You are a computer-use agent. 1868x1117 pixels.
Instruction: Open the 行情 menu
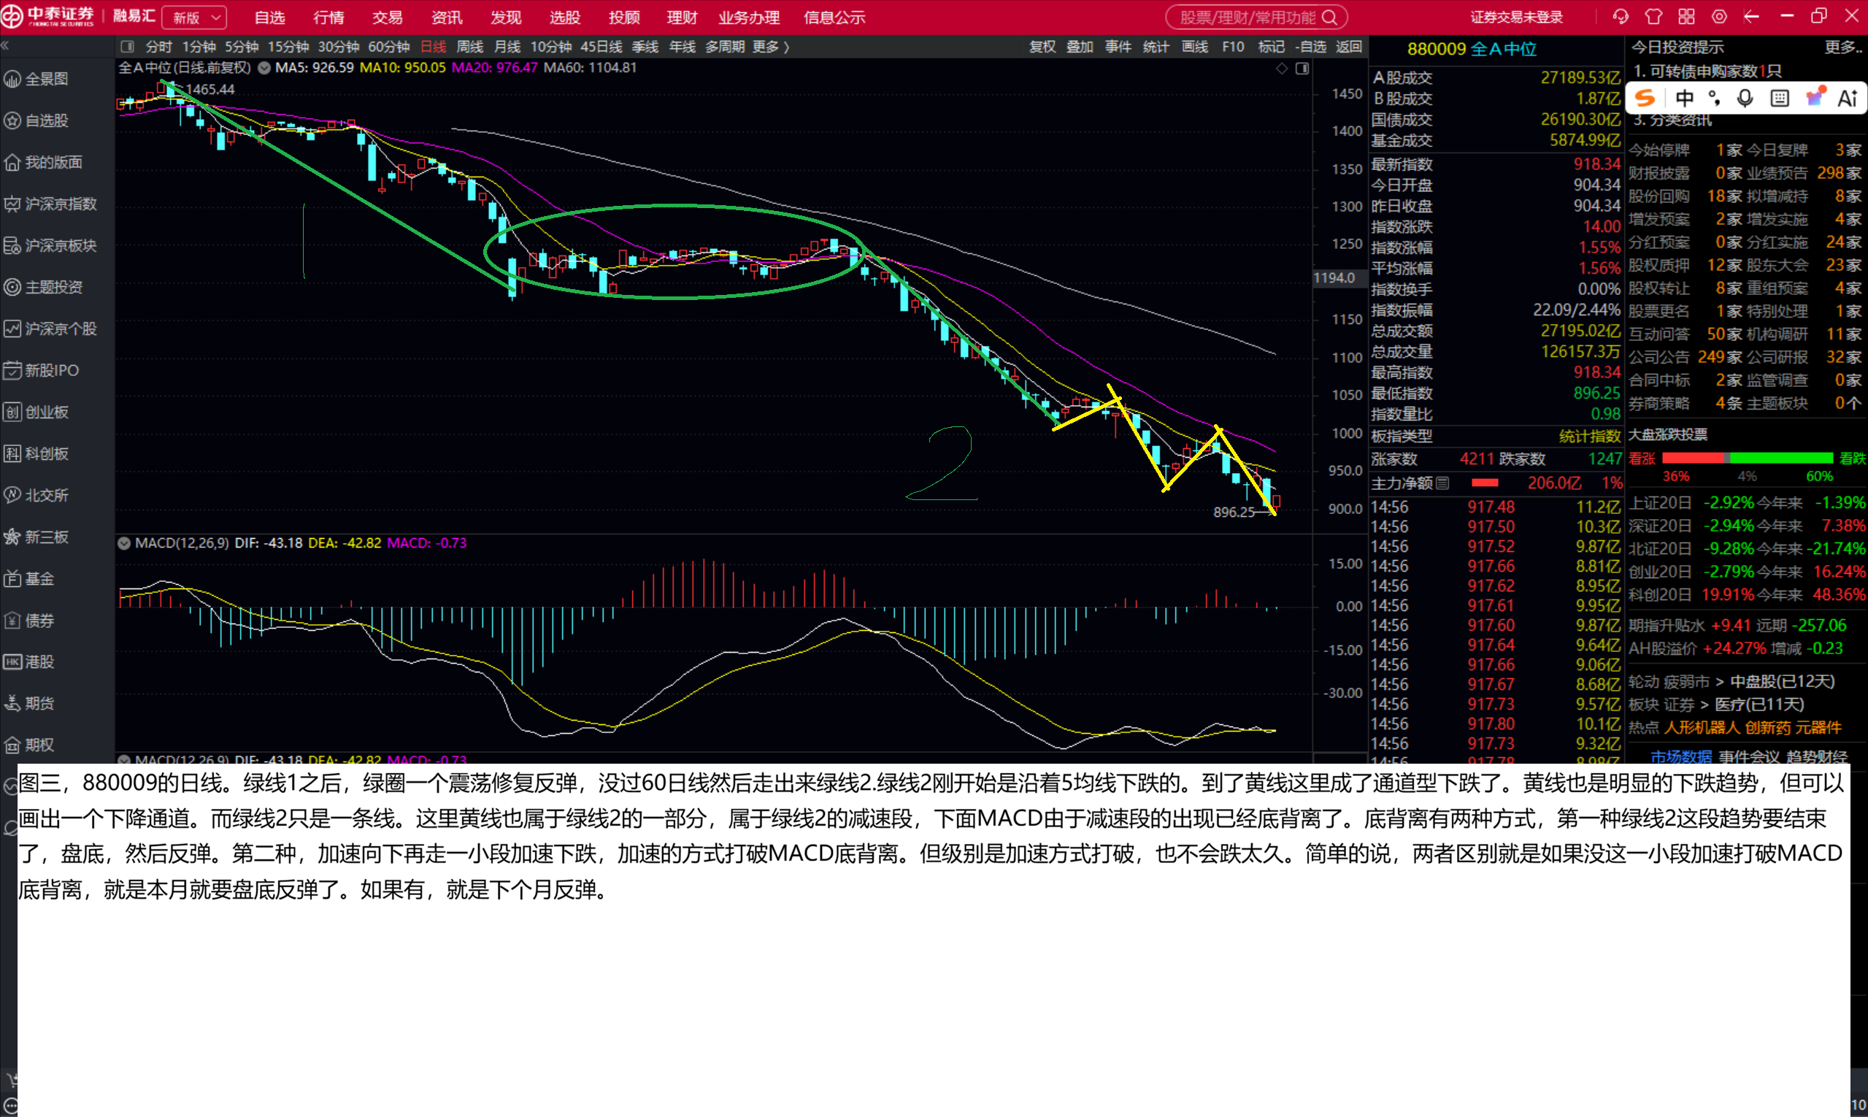329,17
